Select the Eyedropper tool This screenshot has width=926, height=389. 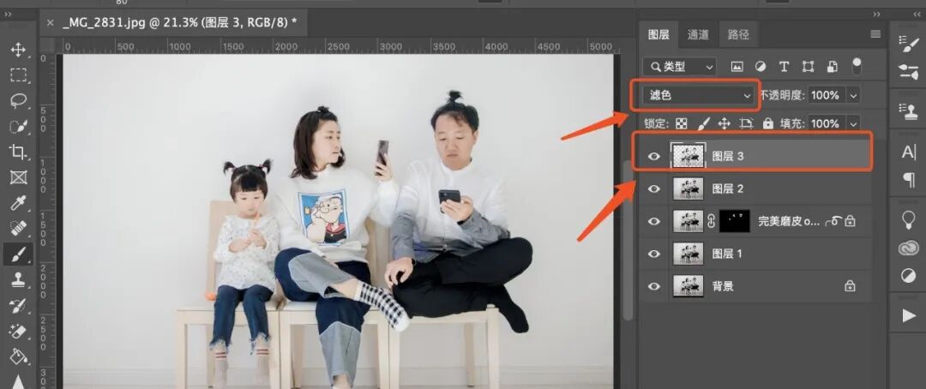[18, 203]
